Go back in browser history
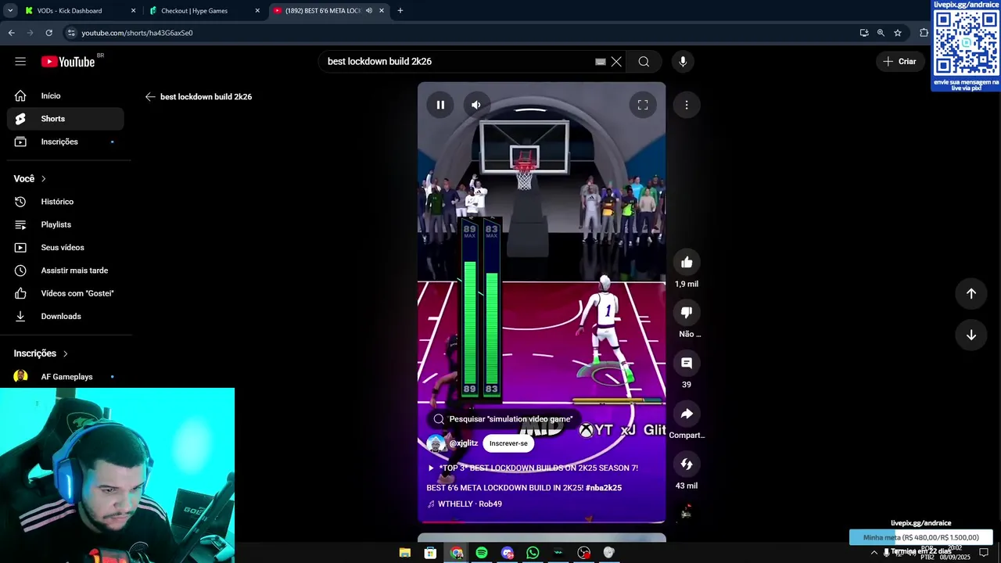Screen dimensions: 1001x563 (x=12, y=33)
